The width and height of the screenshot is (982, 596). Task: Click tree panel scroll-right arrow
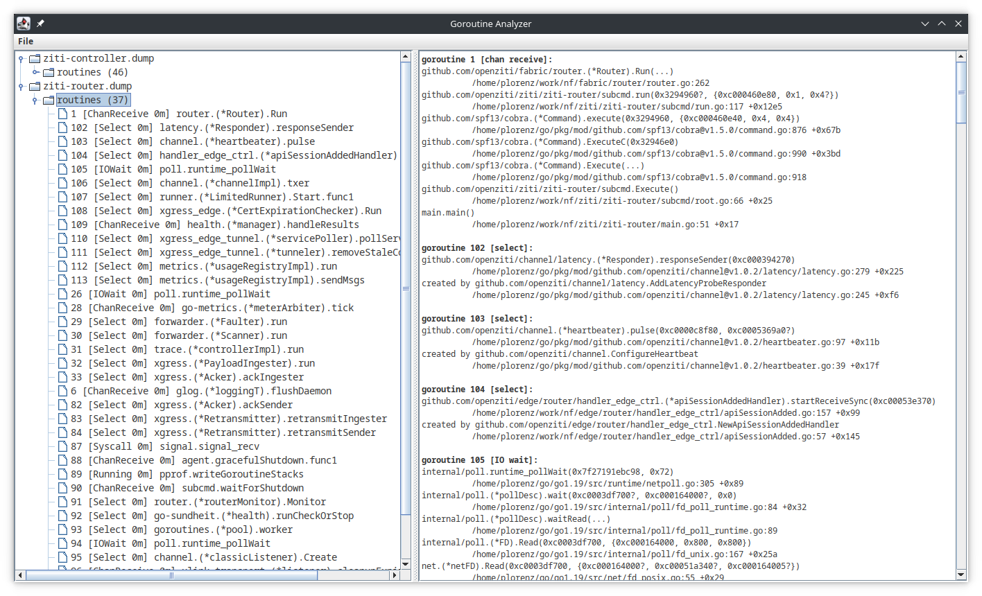(x=395, y=575)
